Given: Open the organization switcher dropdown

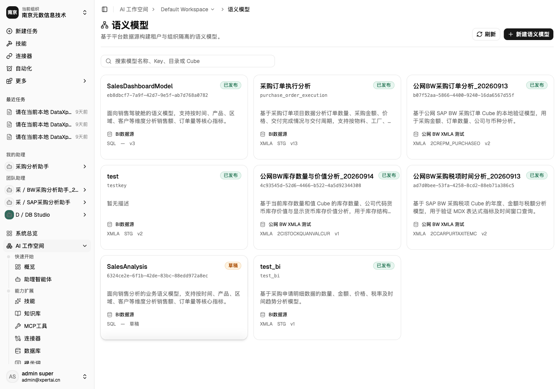Looking at the screenshot, I should pyautogui.click(x=85, y=12).
